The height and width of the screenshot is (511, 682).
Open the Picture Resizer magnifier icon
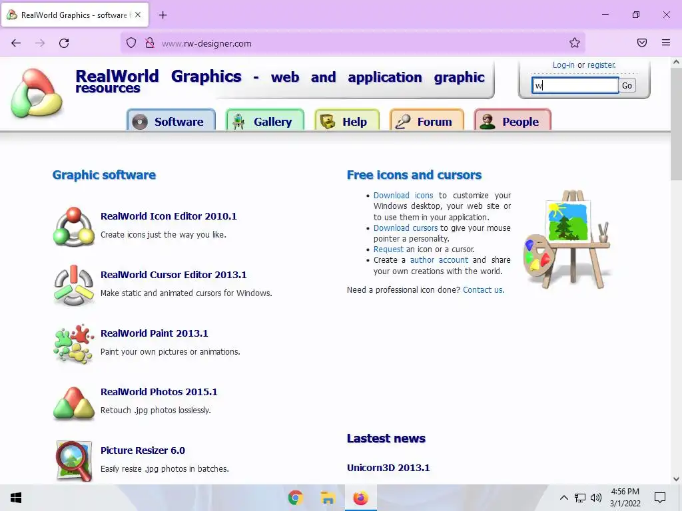click(x=73, y=460)
